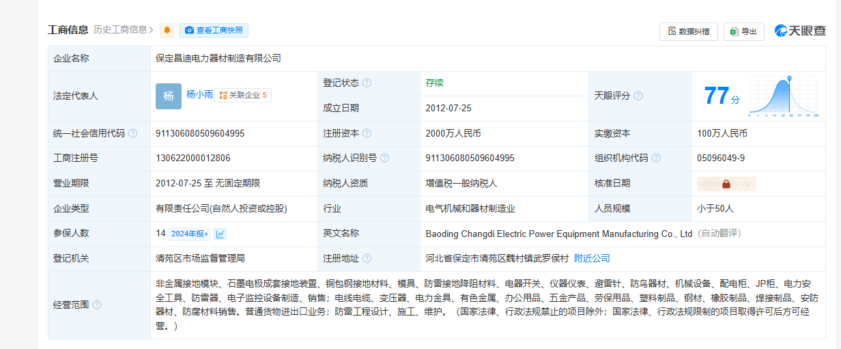Click the 存续 status text
The width and height of the screenshot is (841, 349).
(x=435, y=83)
